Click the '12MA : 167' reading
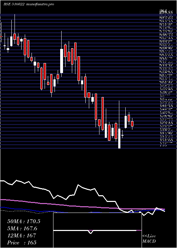The height and width of the screenshot is (248, 177). pos(22,235)
